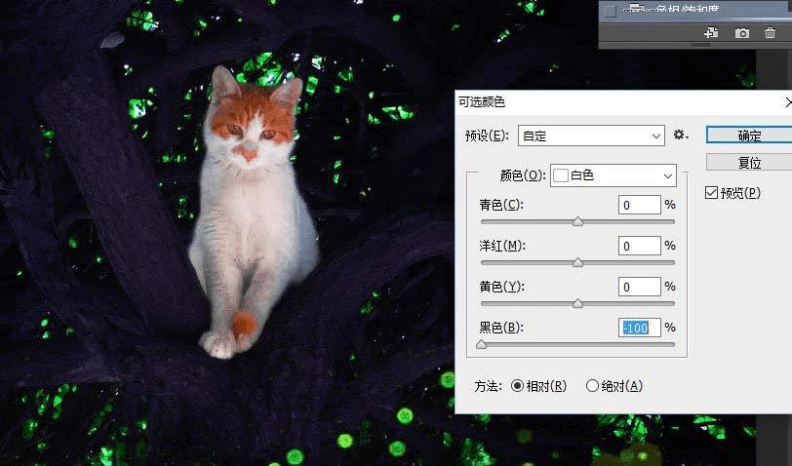This screenshot has width=792, height=466.
Task: Select the 绝对(A) absolute method radio
Action: coord(592,386)
